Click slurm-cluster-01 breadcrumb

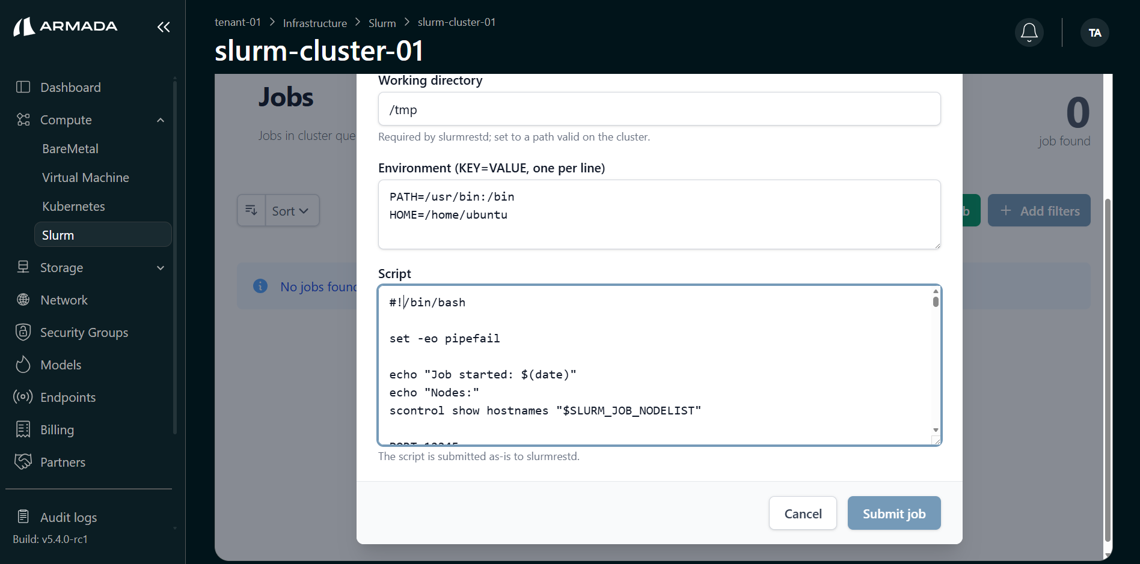pyautogui.click(x=457, y=22)
